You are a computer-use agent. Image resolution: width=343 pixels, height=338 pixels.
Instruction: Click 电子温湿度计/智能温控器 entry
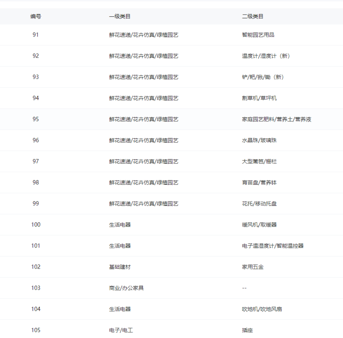tap(273, 246)
